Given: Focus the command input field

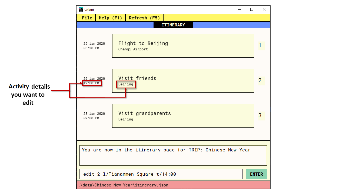Looking at the screenshot, I should [161, 174].
